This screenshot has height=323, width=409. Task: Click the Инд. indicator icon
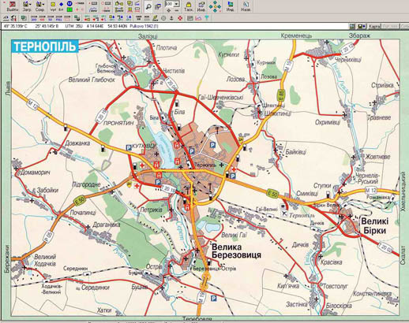pos(231,5)
